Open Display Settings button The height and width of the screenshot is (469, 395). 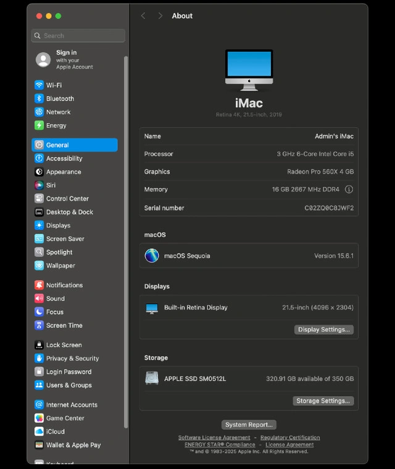coord(323,329)
